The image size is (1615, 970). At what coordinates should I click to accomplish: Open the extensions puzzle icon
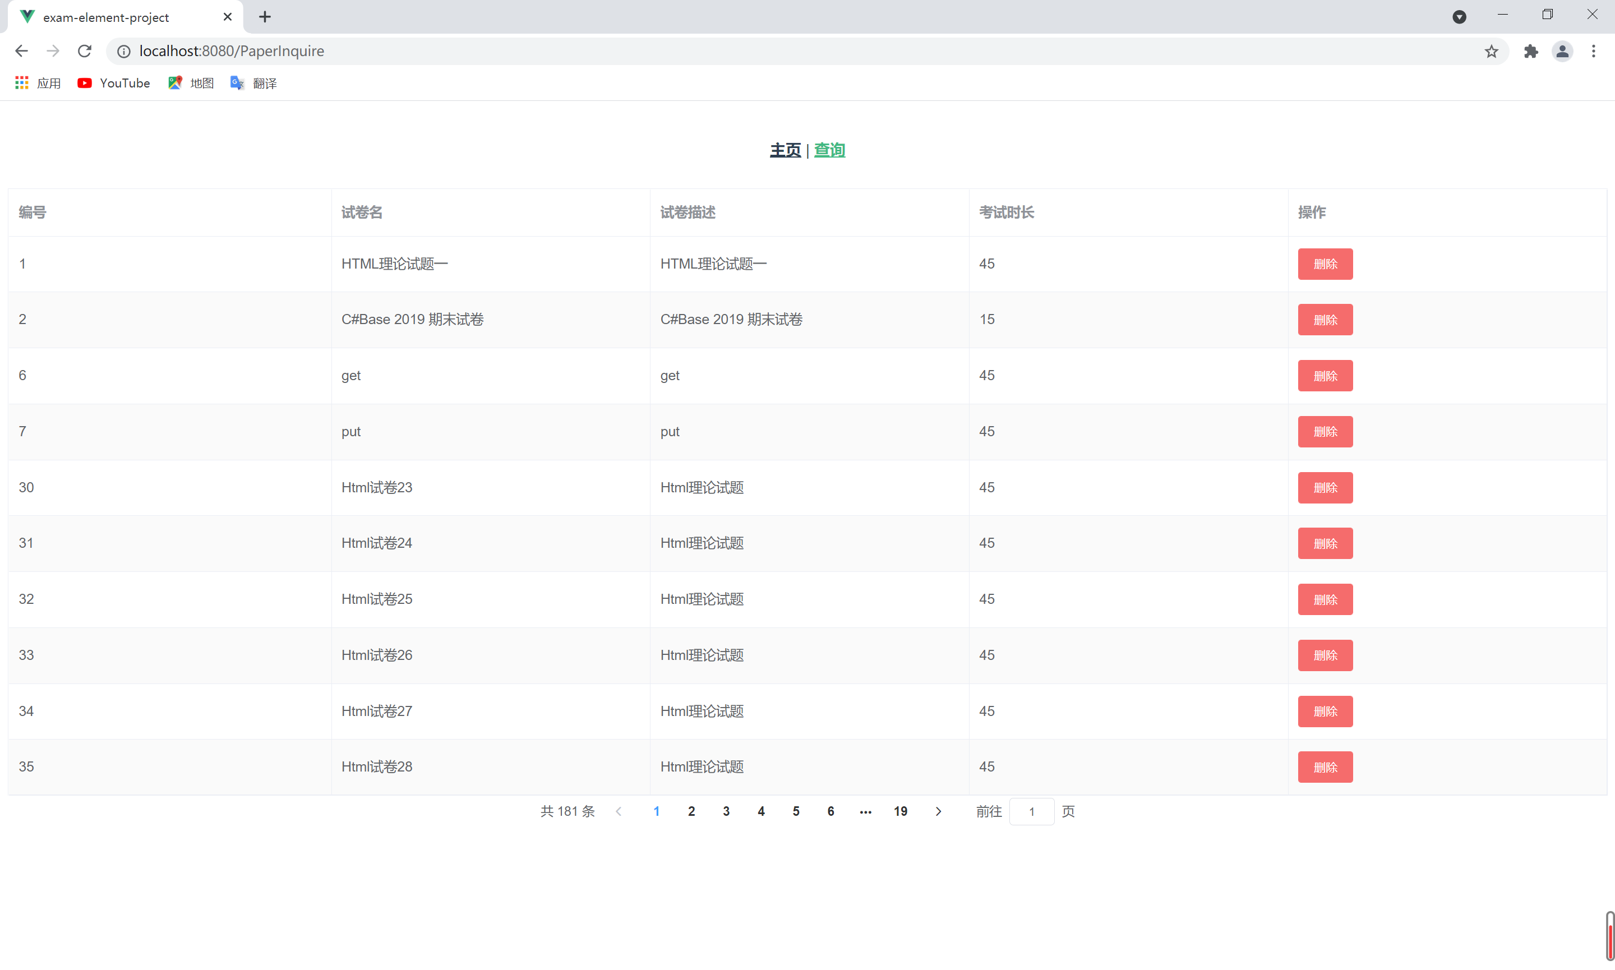[1531, 51]
